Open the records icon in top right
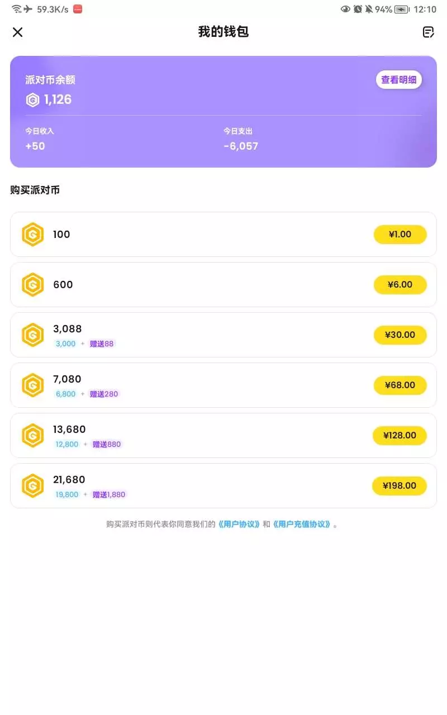The image size is (447, 715). point(428,32)
